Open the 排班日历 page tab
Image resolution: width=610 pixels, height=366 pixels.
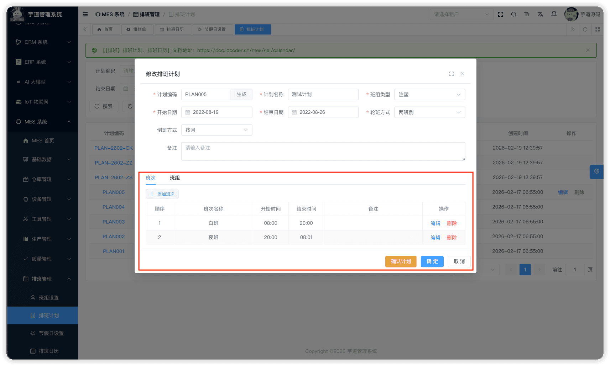tap(173, 30)
